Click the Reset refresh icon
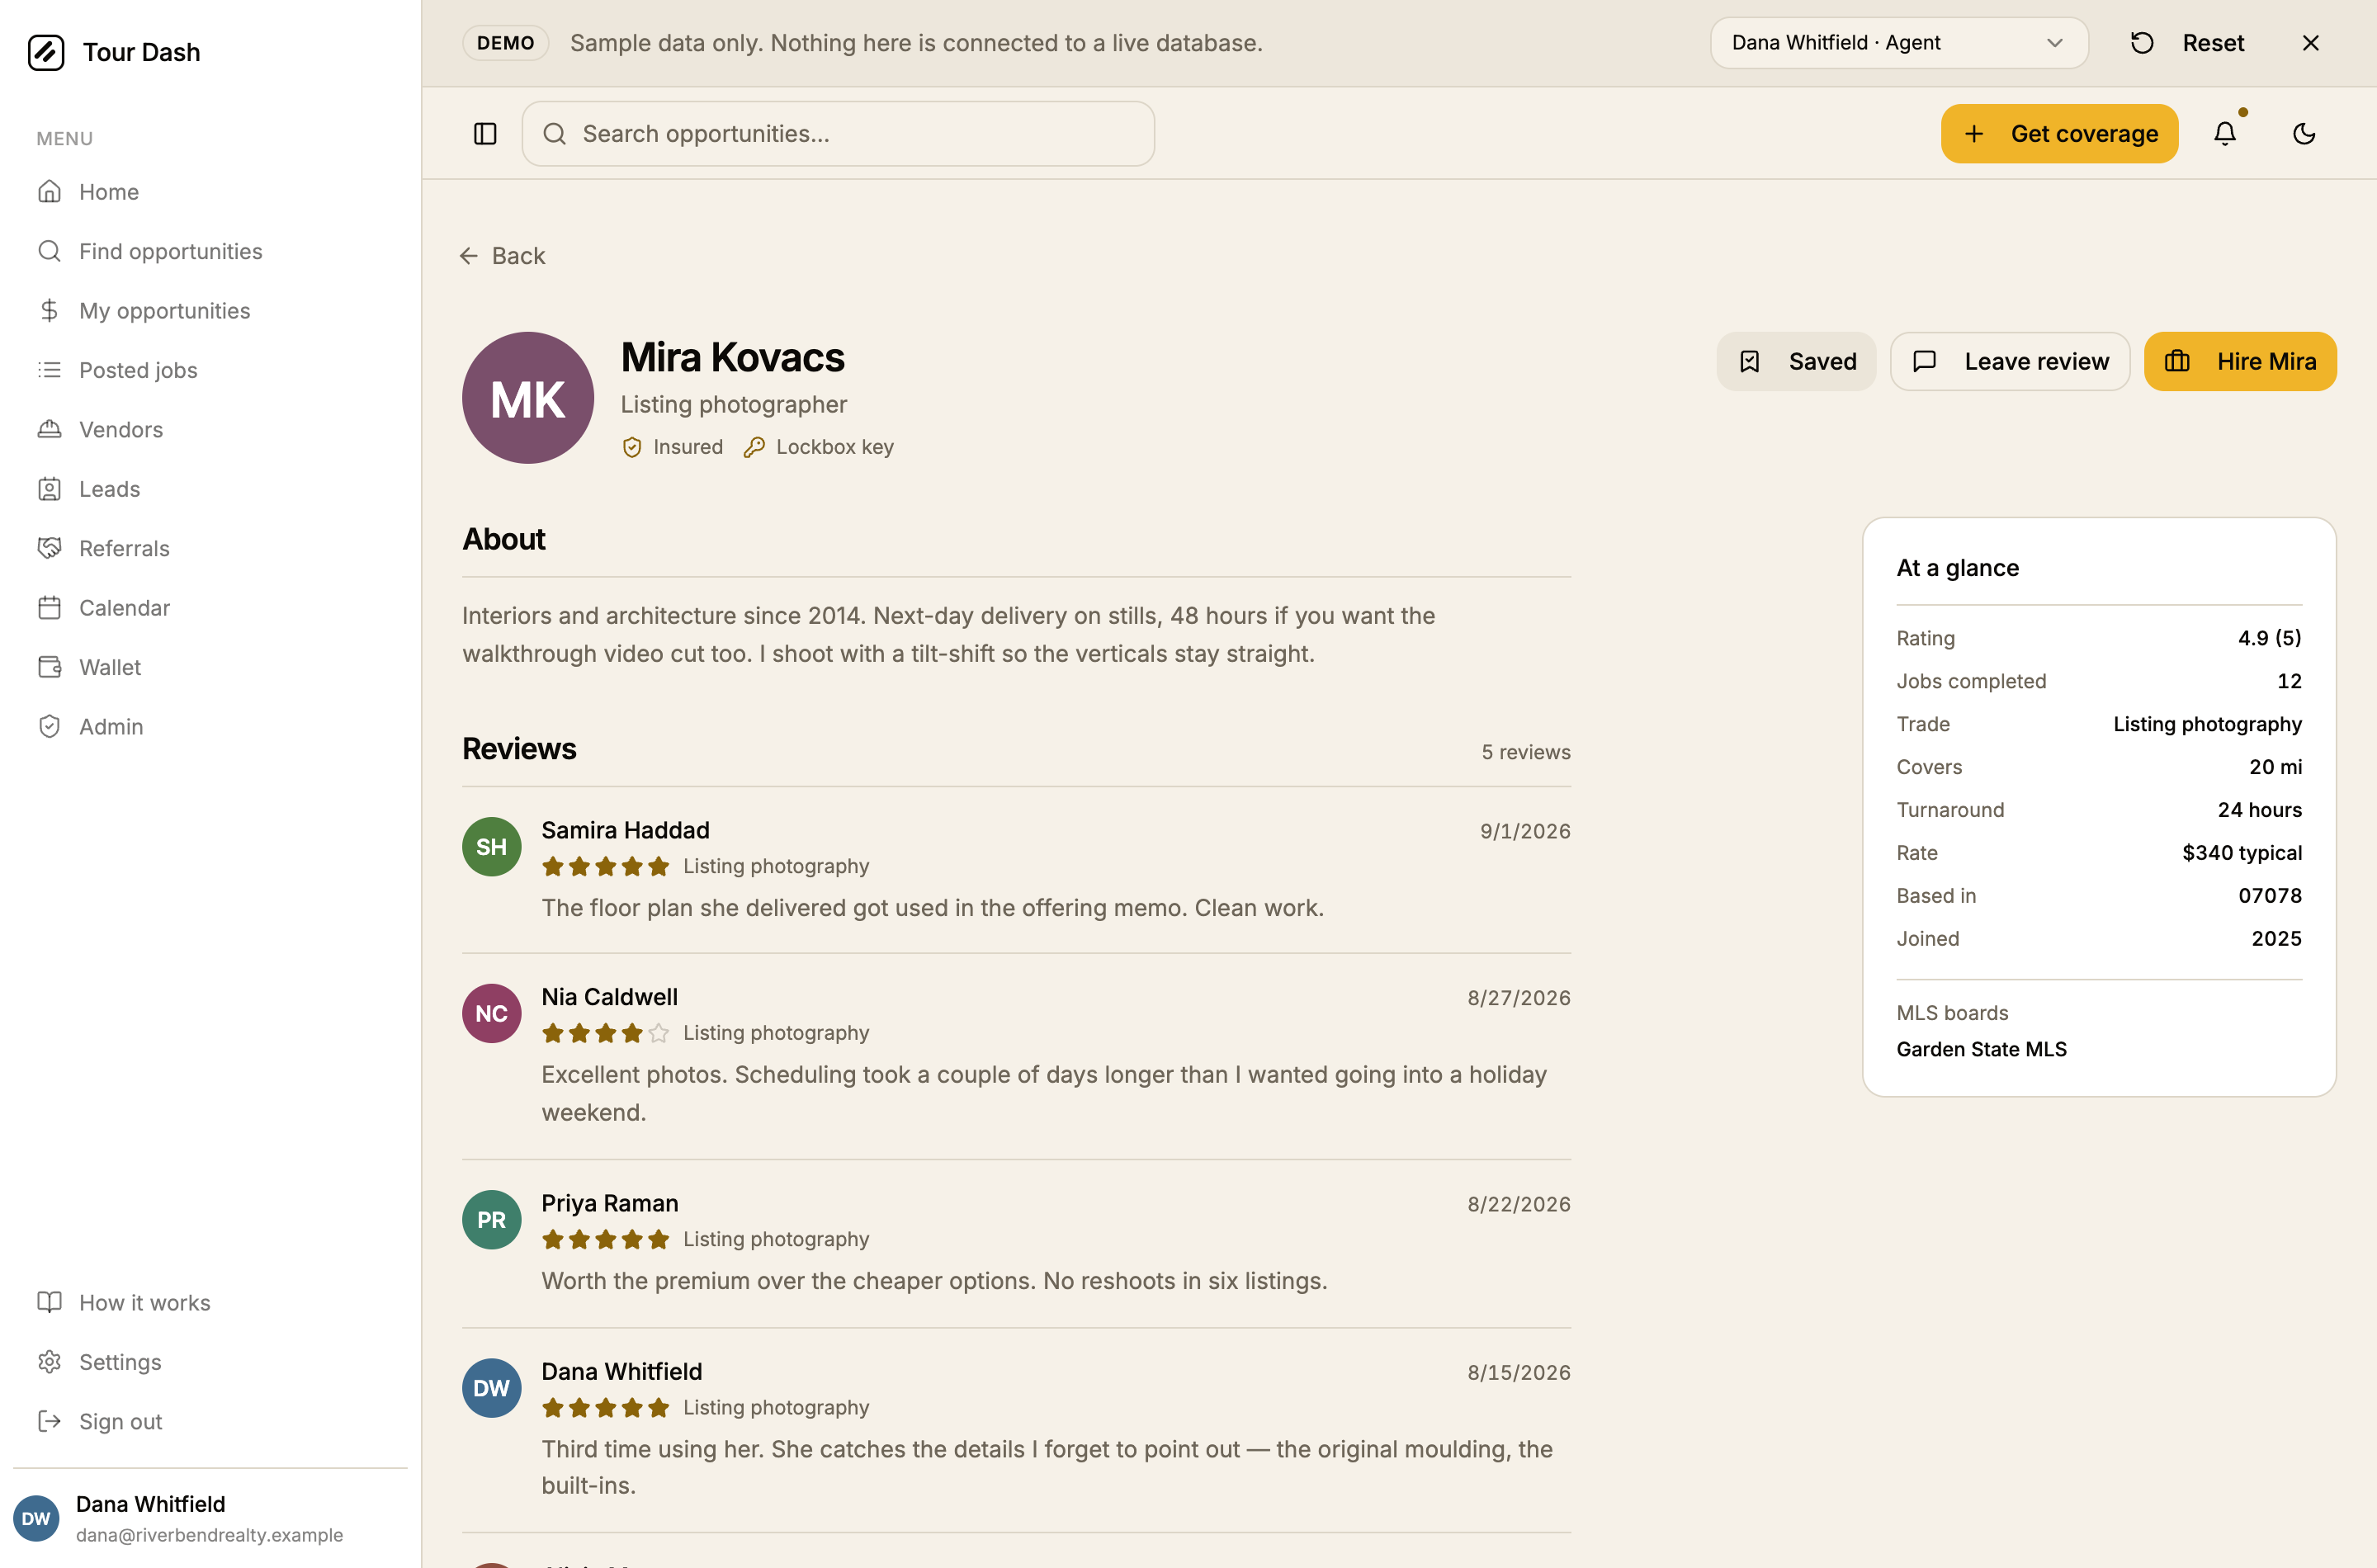This screenshot has height=1568, width=2377. [x=2142, y=43]
